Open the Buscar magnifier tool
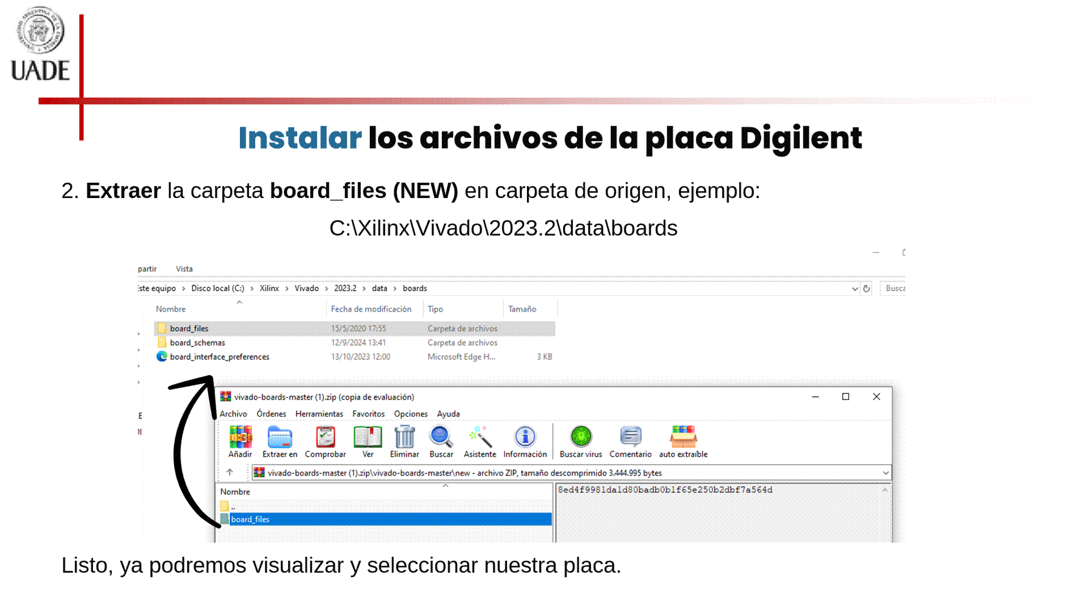1089x613 pixels. [x=441, y=438]
